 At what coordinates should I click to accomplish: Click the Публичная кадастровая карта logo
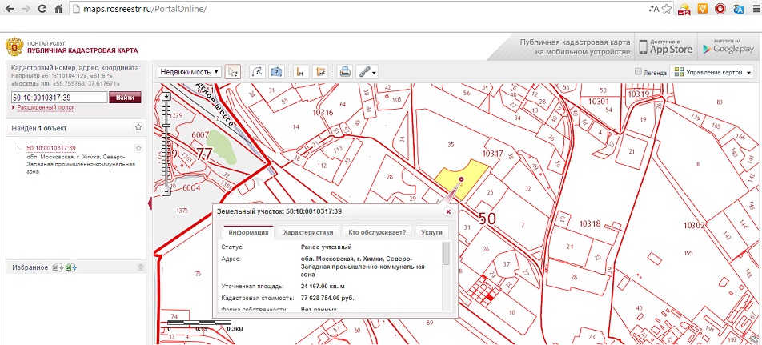tap(71, 47)
